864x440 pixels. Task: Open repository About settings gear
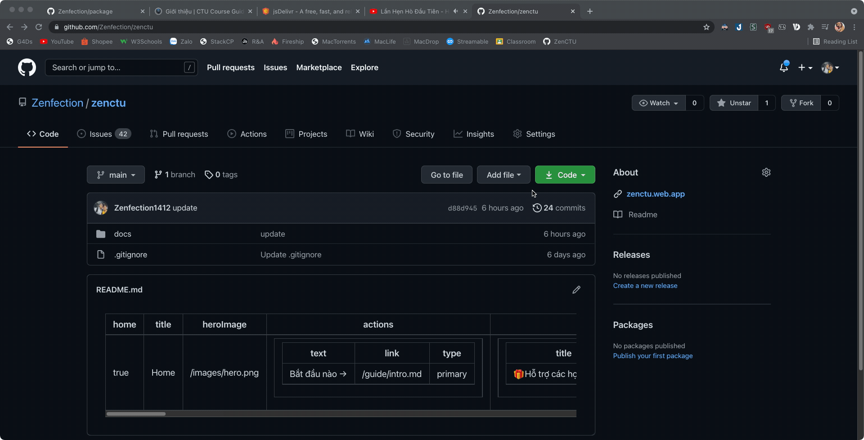(x=766, y=172)
